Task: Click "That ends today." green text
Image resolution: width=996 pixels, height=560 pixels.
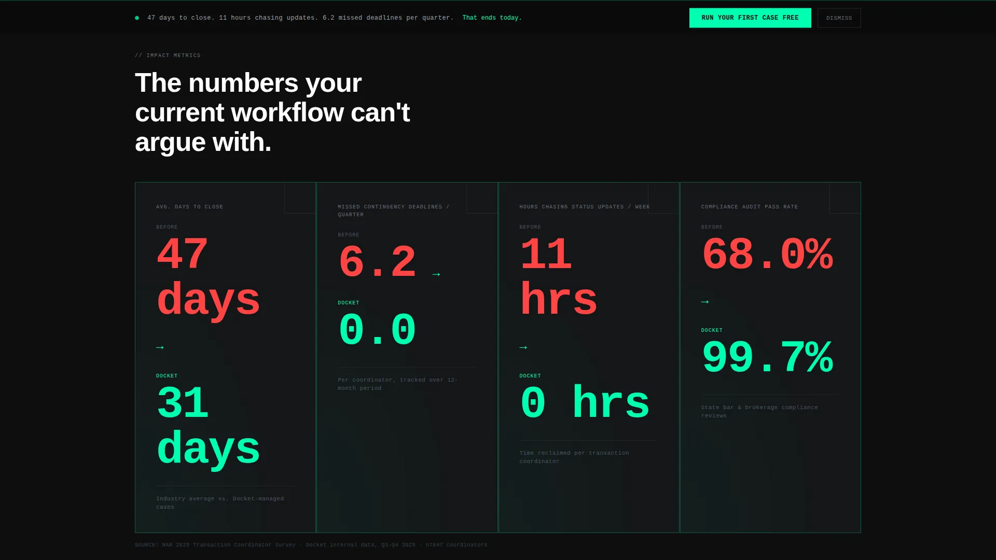Action: pos(492,18)
